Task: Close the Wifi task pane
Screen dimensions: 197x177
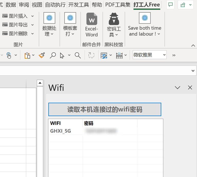Action: click(190, 87)
